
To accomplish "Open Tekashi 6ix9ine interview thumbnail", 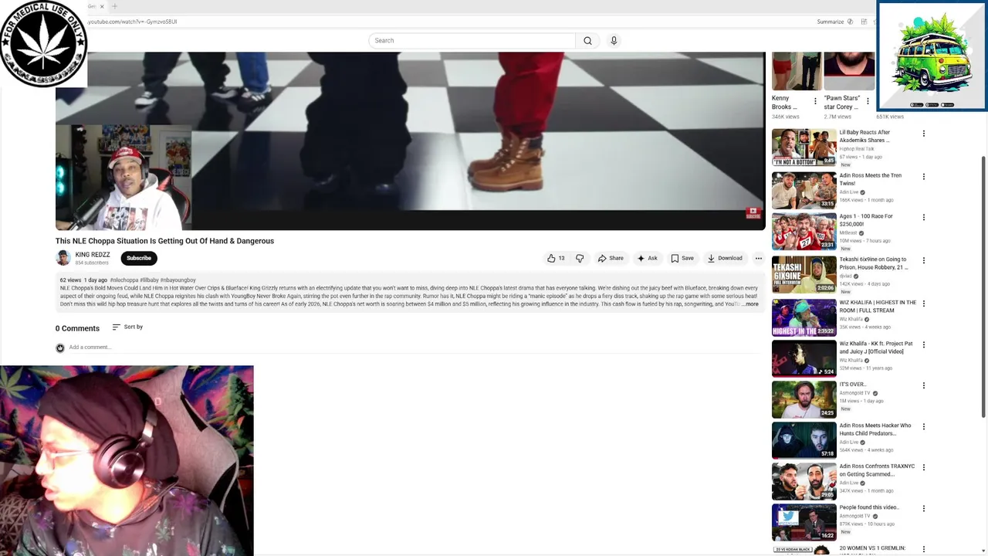I will (x=804, y=274).
